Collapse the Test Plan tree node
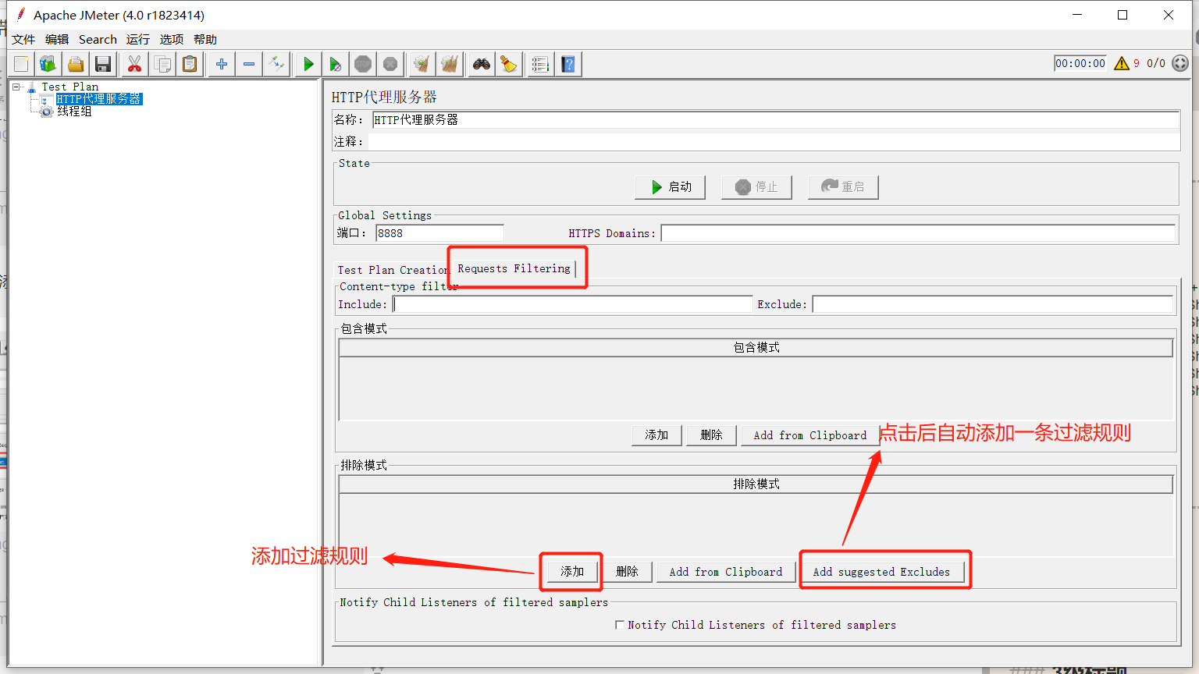This screenshot has width=1199, height=674. [16, 87]
